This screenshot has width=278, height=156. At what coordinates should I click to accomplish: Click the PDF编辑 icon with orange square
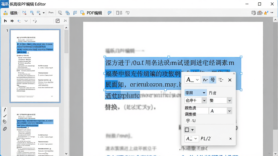pyautogui.click(x=83, y=13)
